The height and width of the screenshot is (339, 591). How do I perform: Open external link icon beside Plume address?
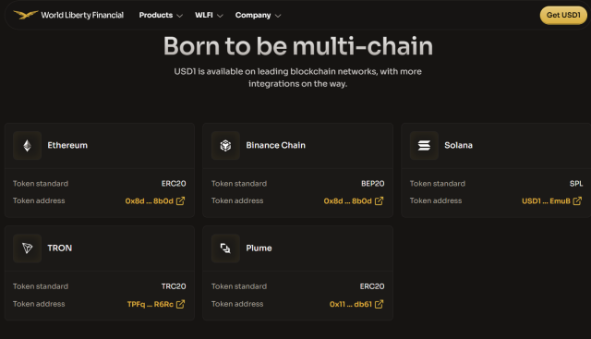(379, 304)
